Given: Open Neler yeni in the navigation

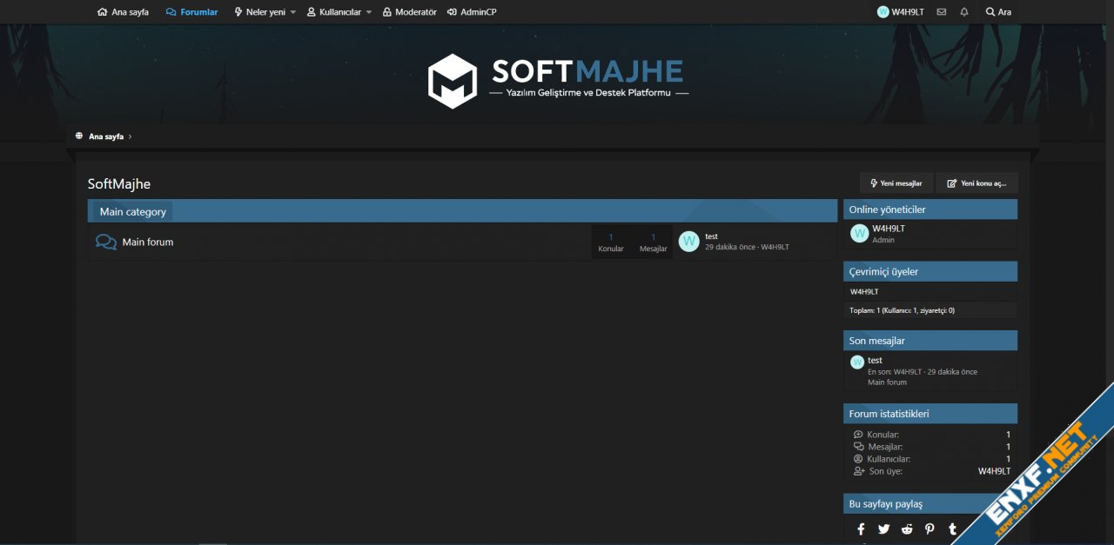Looking at the screenshot, I should pyautogui.click(x=259, y=12).
